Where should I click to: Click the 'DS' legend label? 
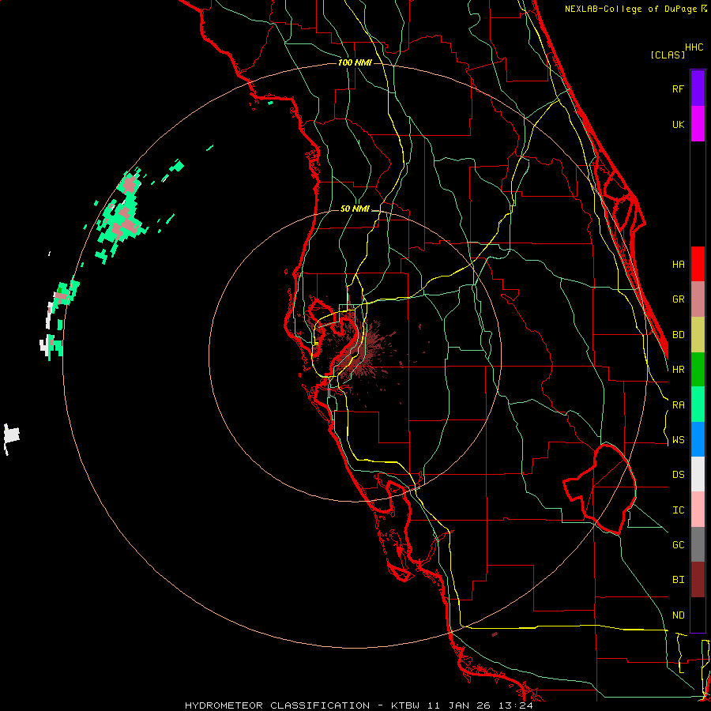tap(678, 475)
